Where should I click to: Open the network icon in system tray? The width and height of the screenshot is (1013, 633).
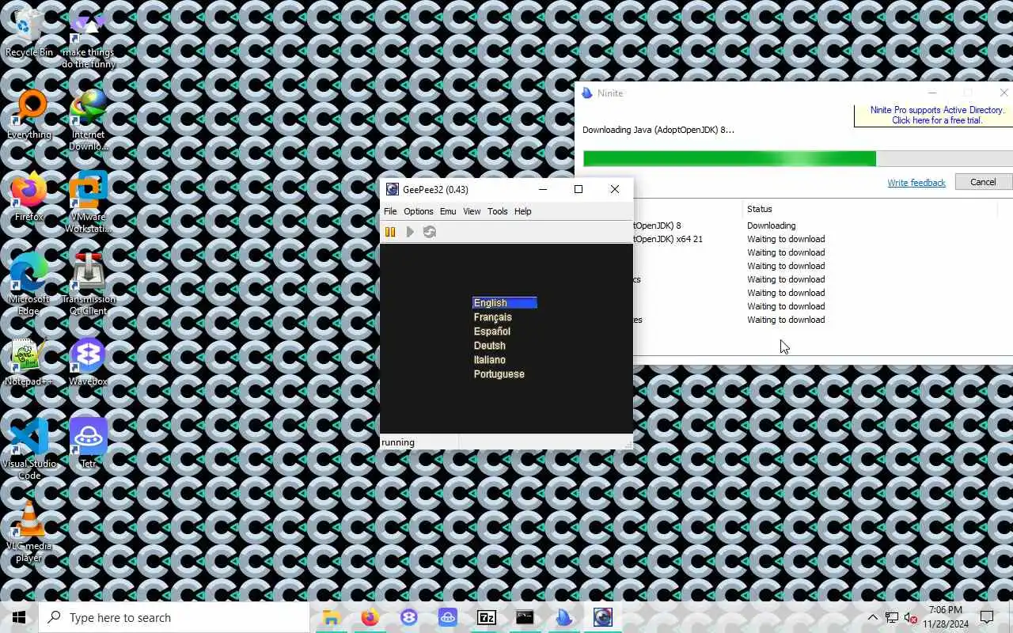892,617
